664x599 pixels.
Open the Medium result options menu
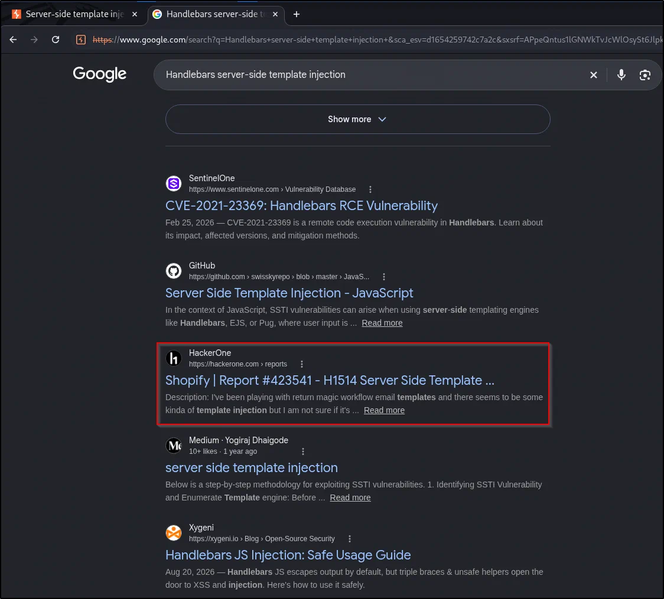coord(303,451)
